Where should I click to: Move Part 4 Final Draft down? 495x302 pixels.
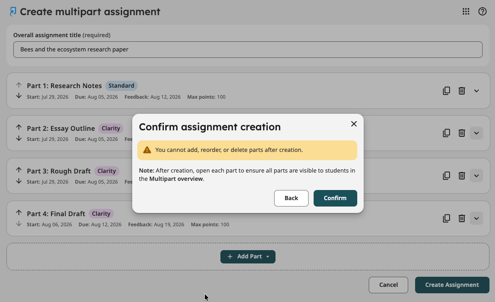point(19,224)
